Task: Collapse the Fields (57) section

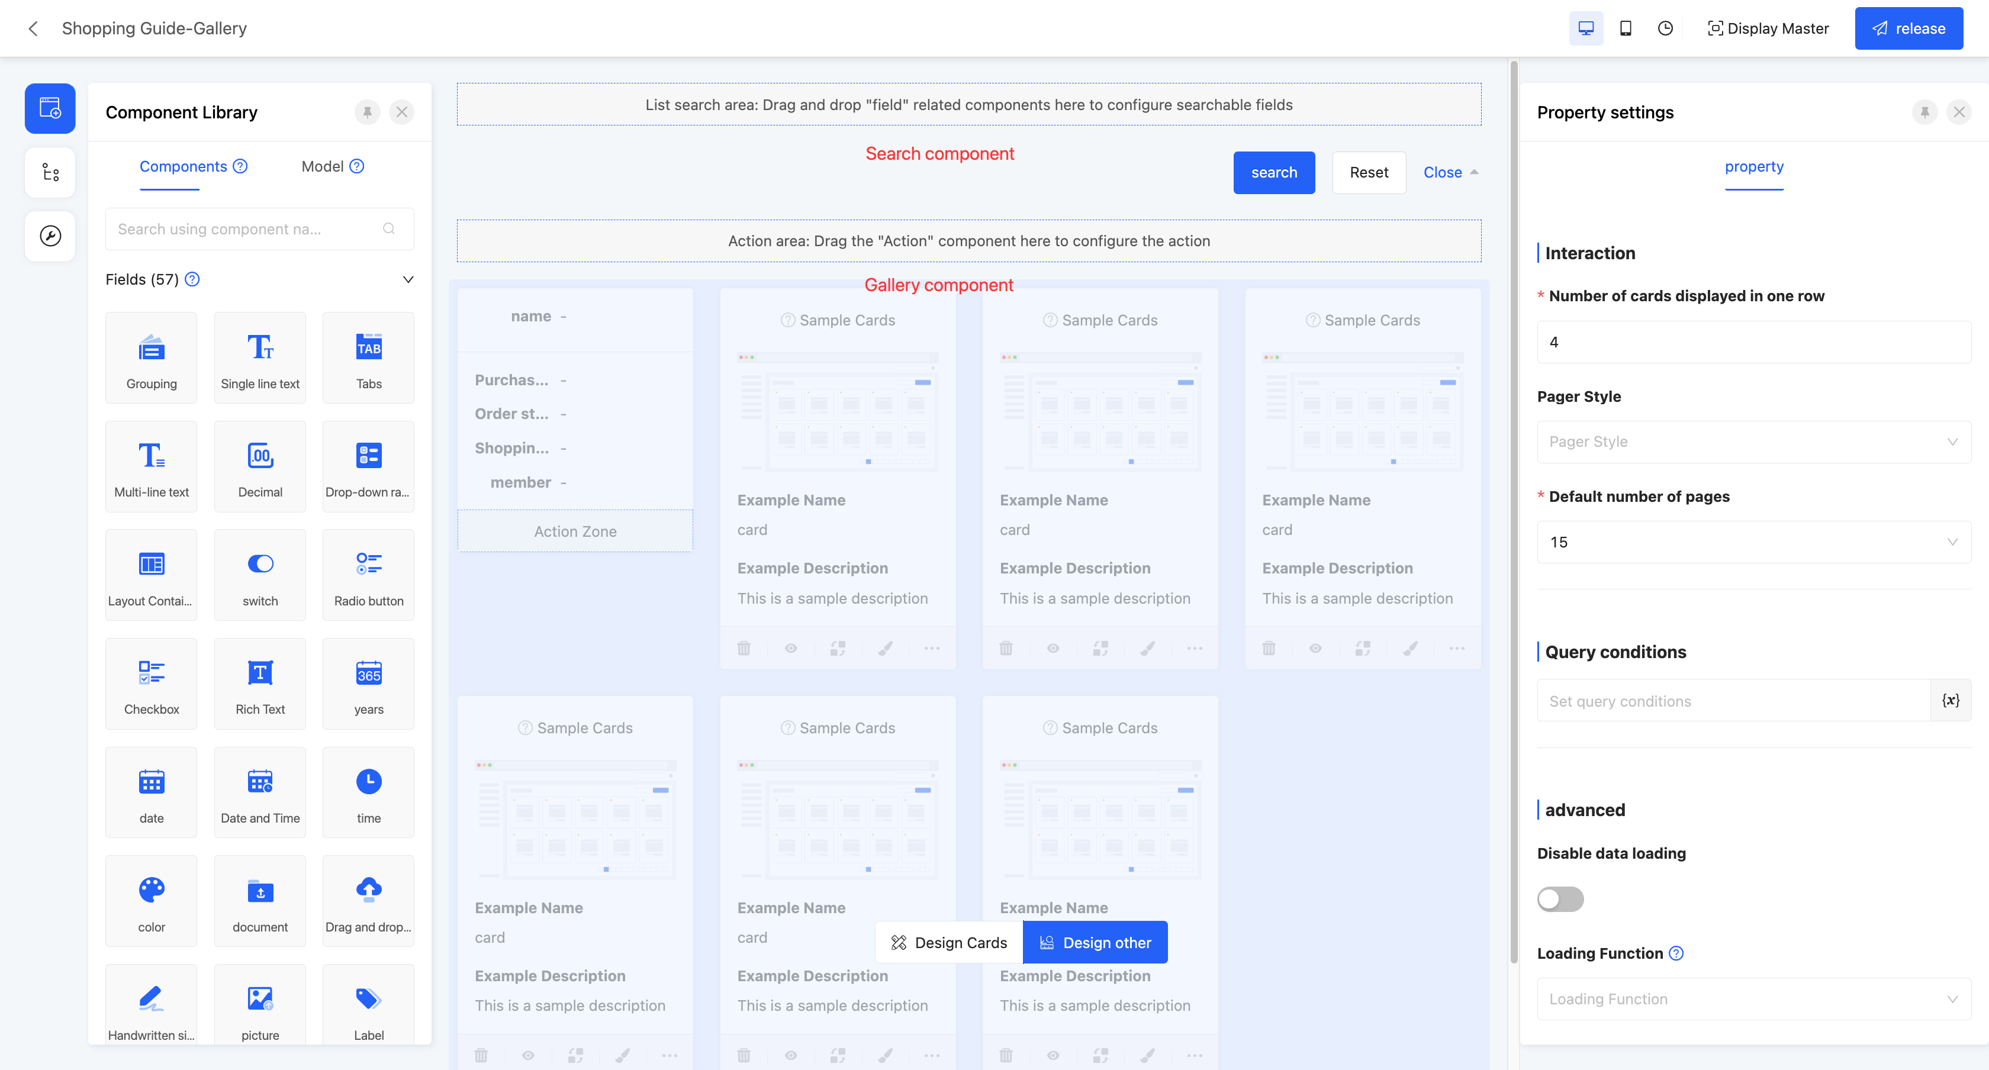Action: pyautogui.click(x=408, y=279)
